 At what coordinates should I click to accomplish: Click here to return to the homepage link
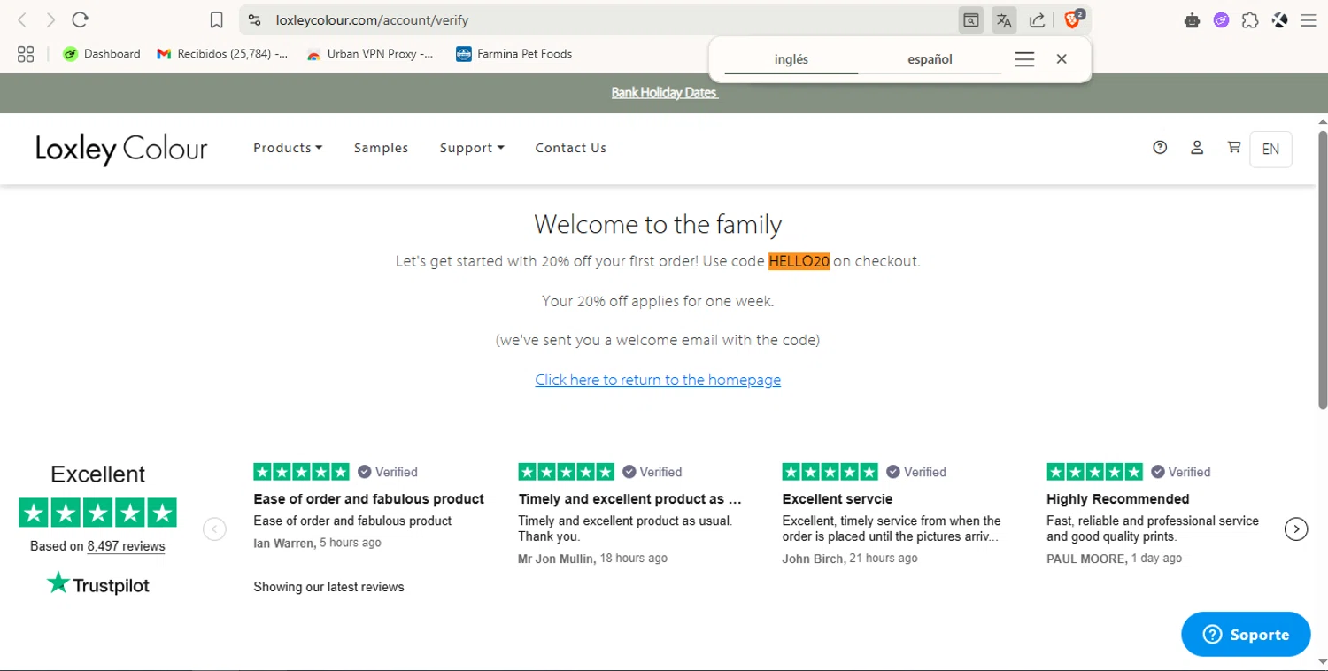pyautogui.click(x=658, y=380)
